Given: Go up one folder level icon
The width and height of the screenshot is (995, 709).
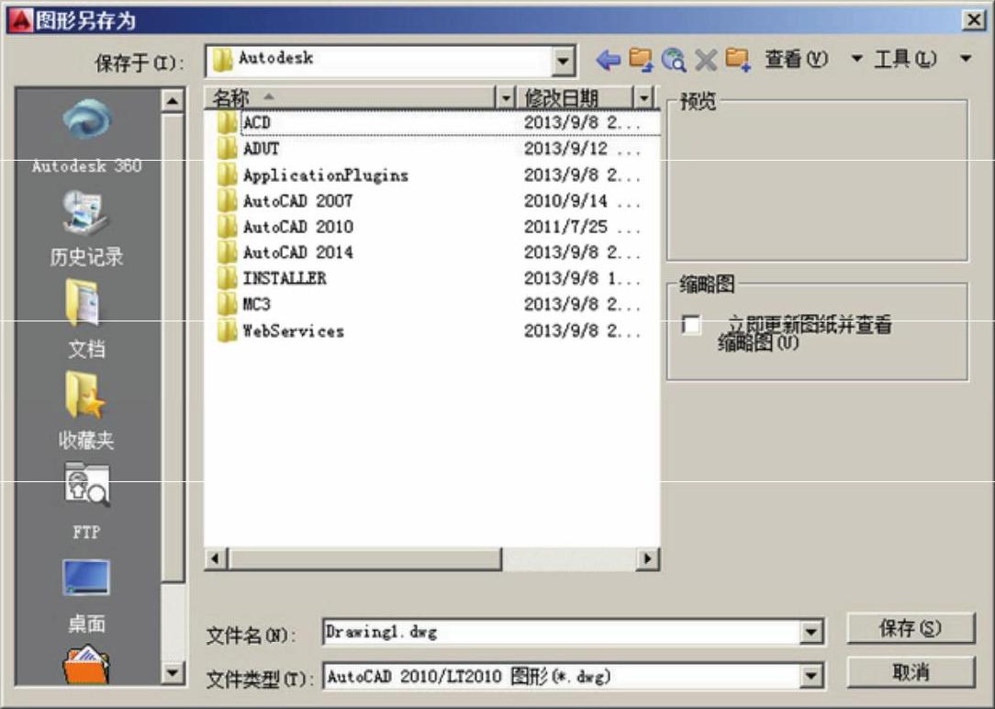Looking at the screenshot, I should (x=641, y=61).
